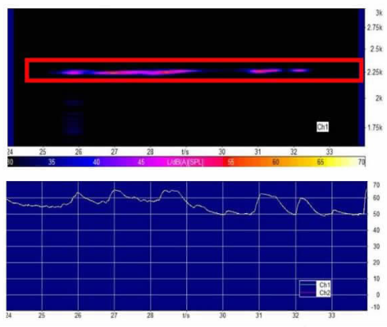Click the L/dB(A)[SPL] label on the color bar

coord(185,162)
